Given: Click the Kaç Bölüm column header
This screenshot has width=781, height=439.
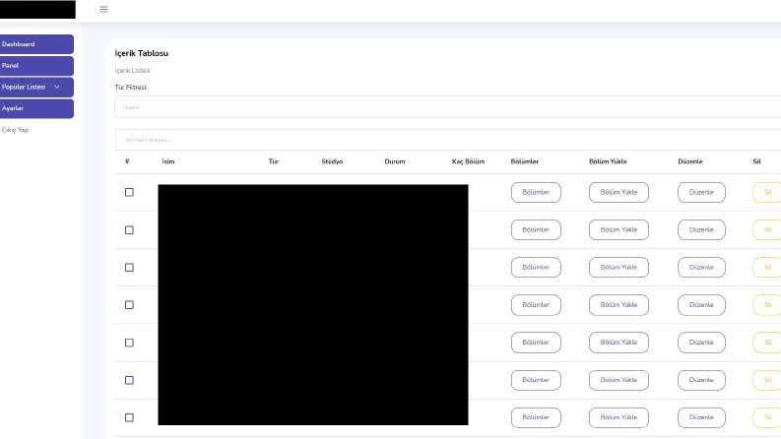Looking at the screenshot, I should [468, 161].
